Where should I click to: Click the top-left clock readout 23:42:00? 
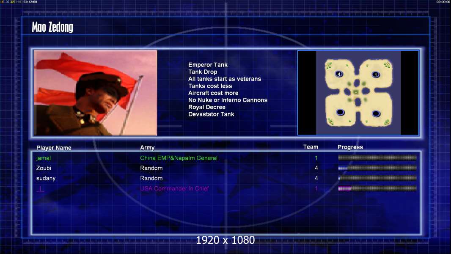point(30,2)
